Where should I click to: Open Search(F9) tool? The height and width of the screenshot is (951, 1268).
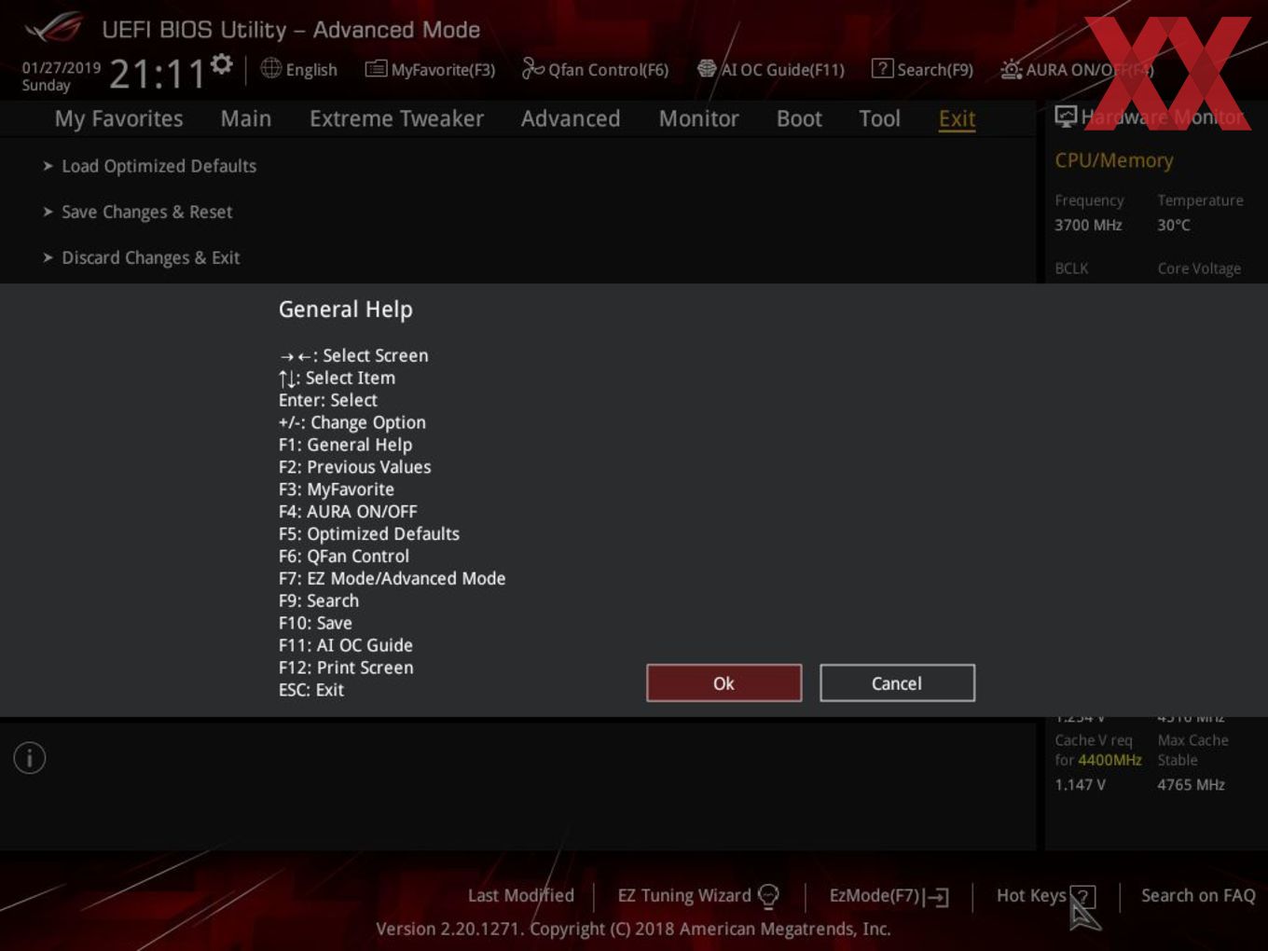[x=935, y=70]
